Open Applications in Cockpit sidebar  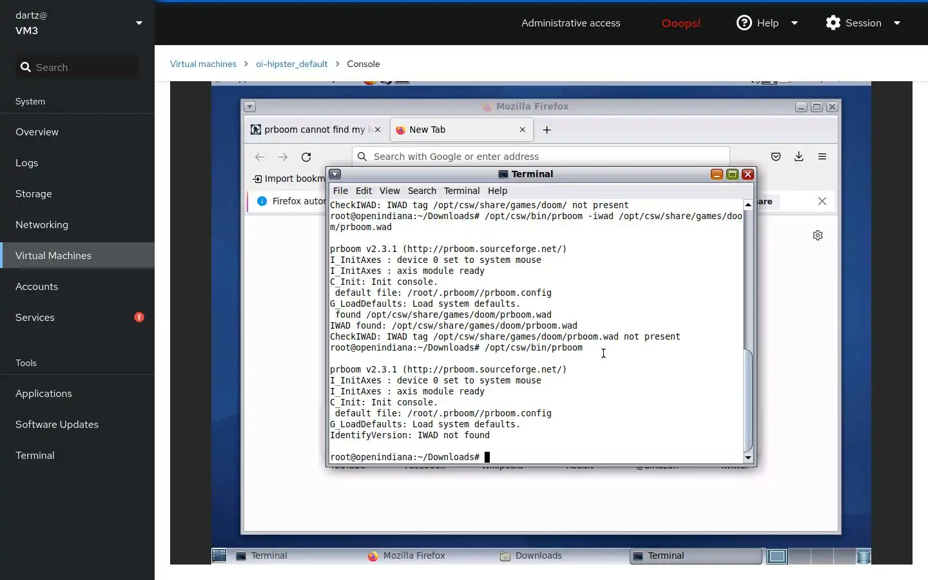coord(77,393)
